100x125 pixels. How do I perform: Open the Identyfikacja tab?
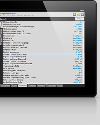6,85
